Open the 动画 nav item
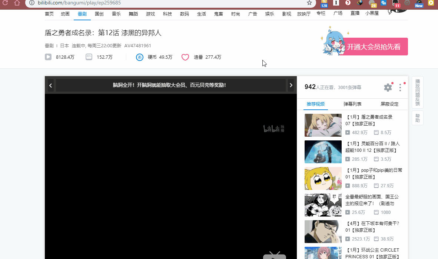438x259 pixels. 65,14
